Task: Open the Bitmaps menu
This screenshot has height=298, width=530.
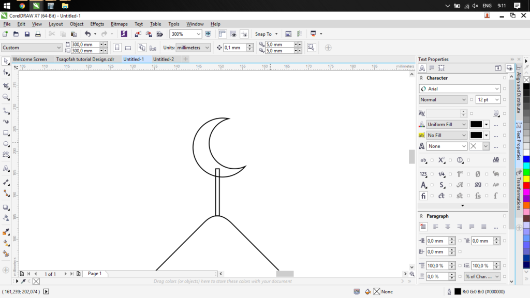Action: 119,24
